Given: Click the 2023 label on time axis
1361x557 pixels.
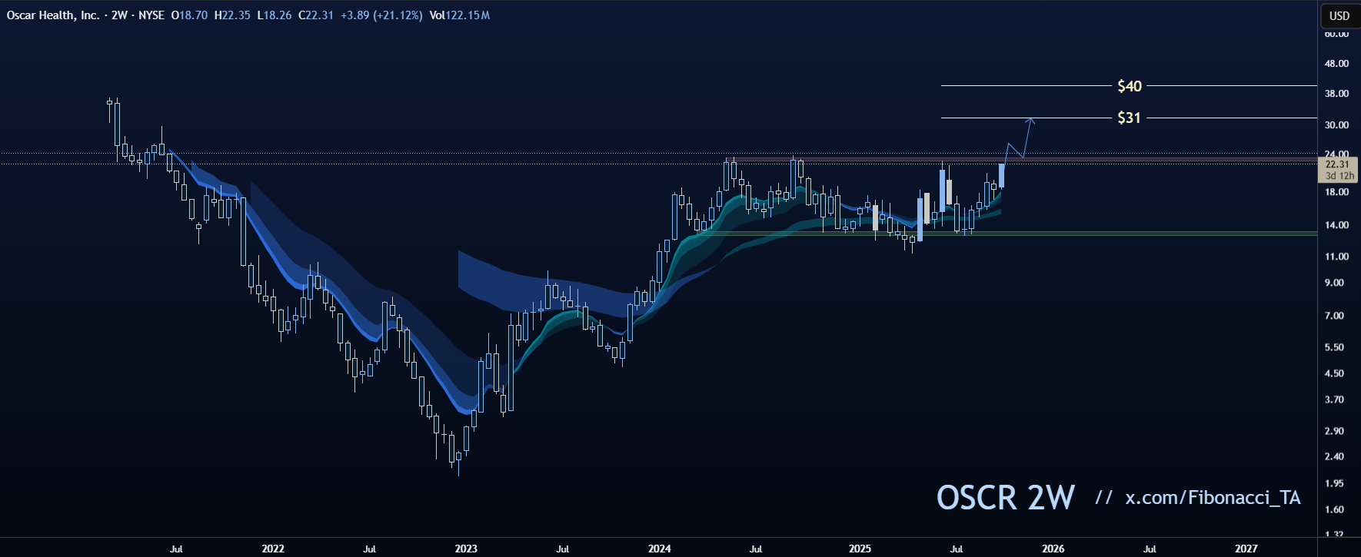Looking at the screenshot, I should tap(465, 549).
